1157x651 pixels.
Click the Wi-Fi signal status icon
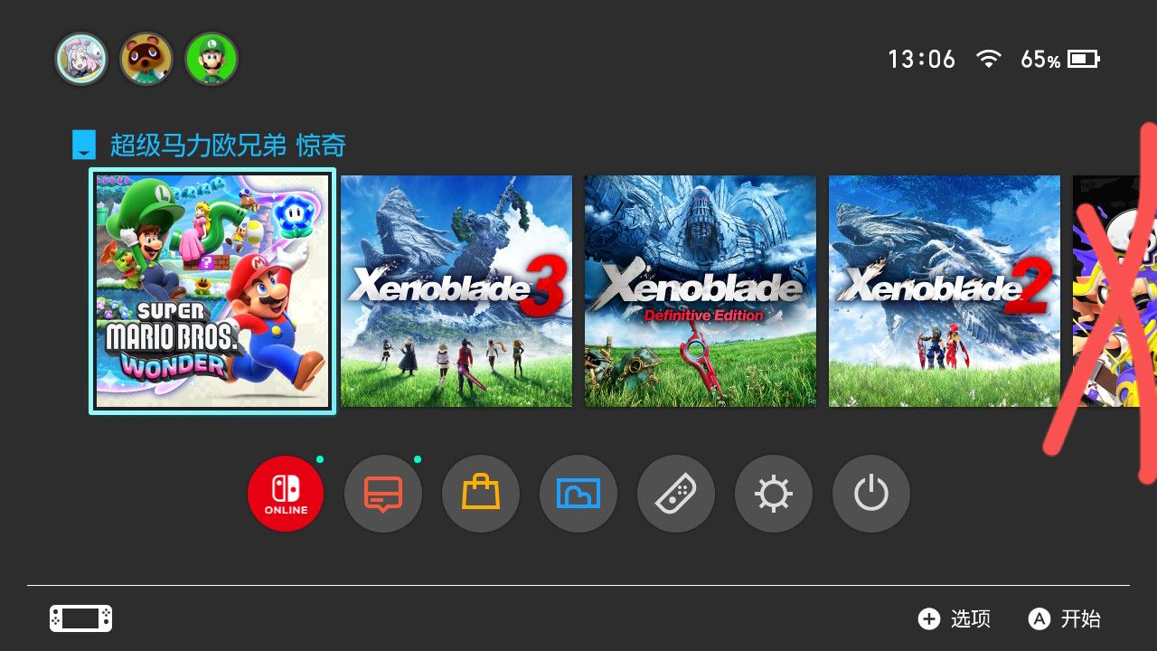(989, 60)
